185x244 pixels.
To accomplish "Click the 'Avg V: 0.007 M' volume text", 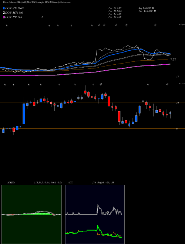I will click(x=146, y=8).
